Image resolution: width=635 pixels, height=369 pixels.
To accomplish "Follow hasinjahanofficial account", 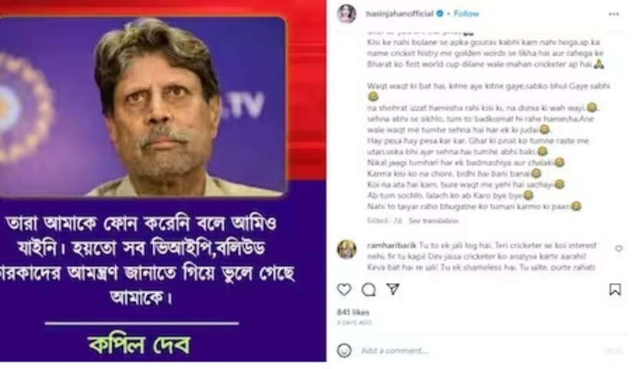I will tap(466, 13).
